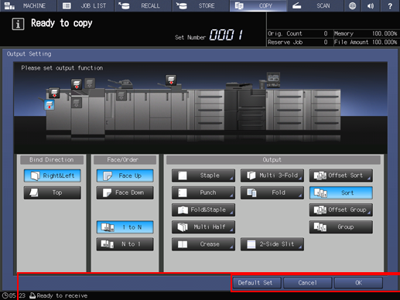Viewport: 400px width, 300px height.
Task: Confirm settings with the OK button
Action: (358, 283)
